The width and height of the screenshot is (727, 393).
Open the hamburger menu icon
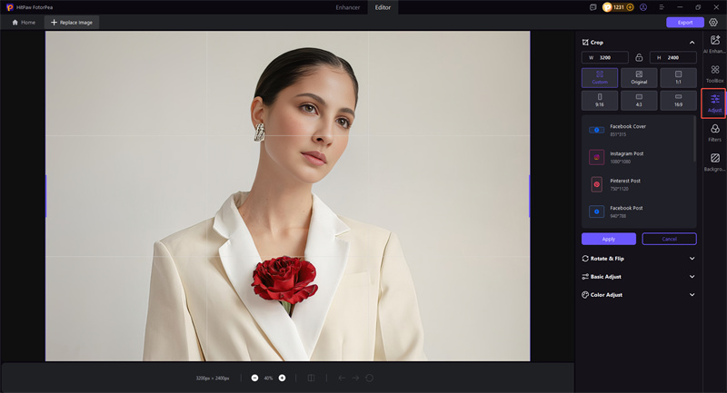point(662,7)
